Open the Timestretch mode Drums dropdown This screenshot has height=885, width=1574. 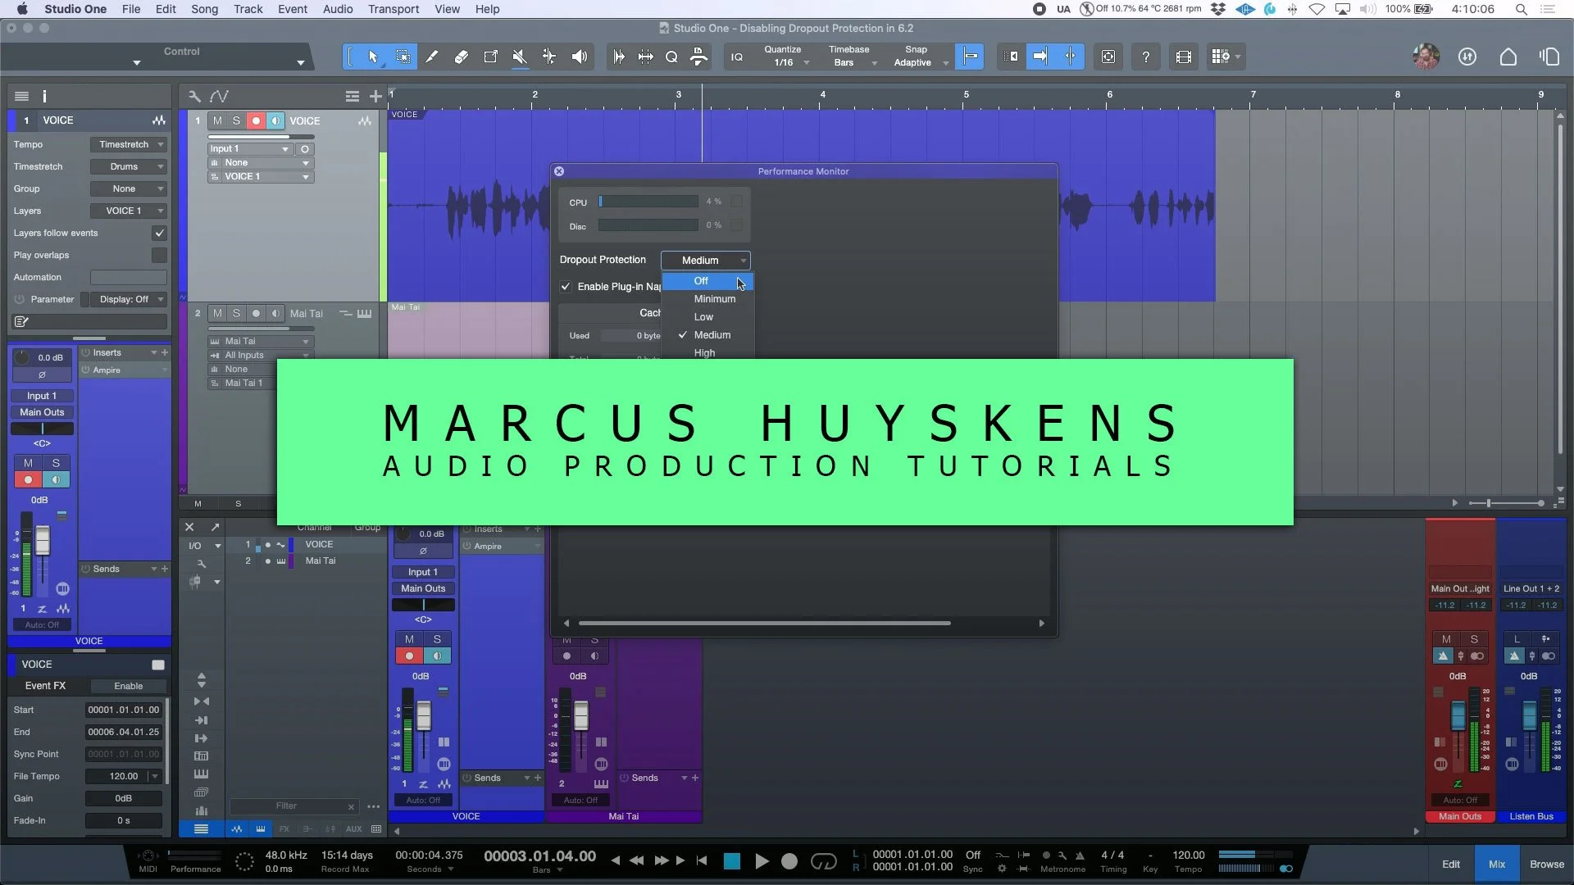click(129, 166)
